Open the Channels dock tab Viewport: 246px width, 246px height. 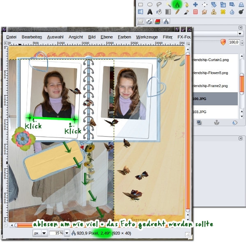tap(158, 21)
